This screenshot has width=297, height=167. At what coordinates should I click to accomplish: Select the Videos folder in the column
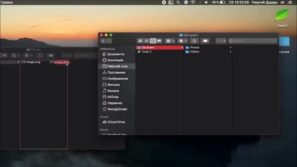click(x=194, y=51)
